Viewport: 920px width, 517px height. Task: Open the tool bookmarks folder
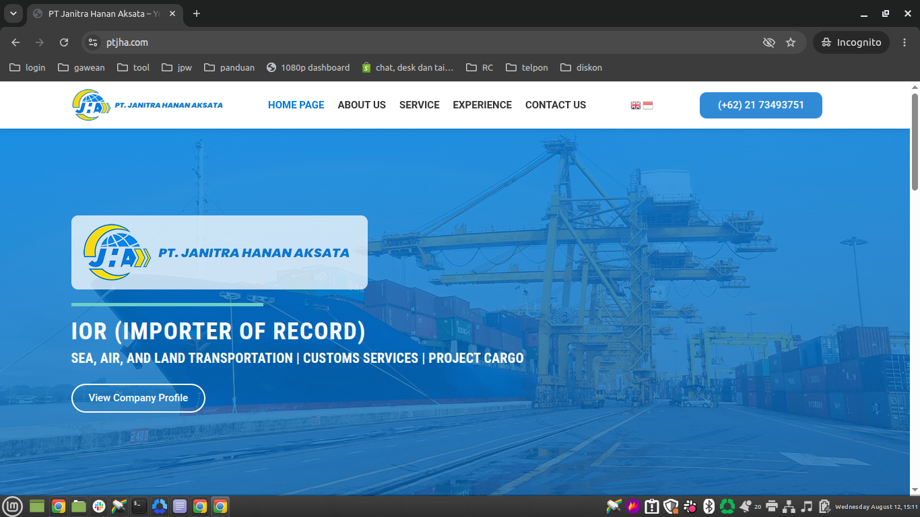133,67
